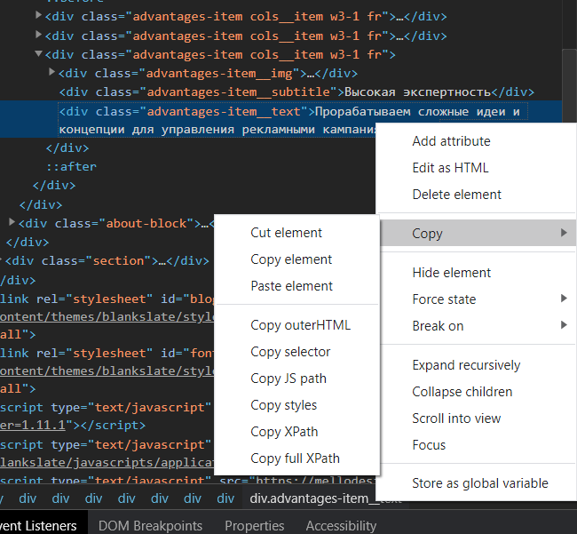The width and height of the screenshot is (577, 534).
Task: Expand the advantages-item__img div node
Action: tap(52, 72)
